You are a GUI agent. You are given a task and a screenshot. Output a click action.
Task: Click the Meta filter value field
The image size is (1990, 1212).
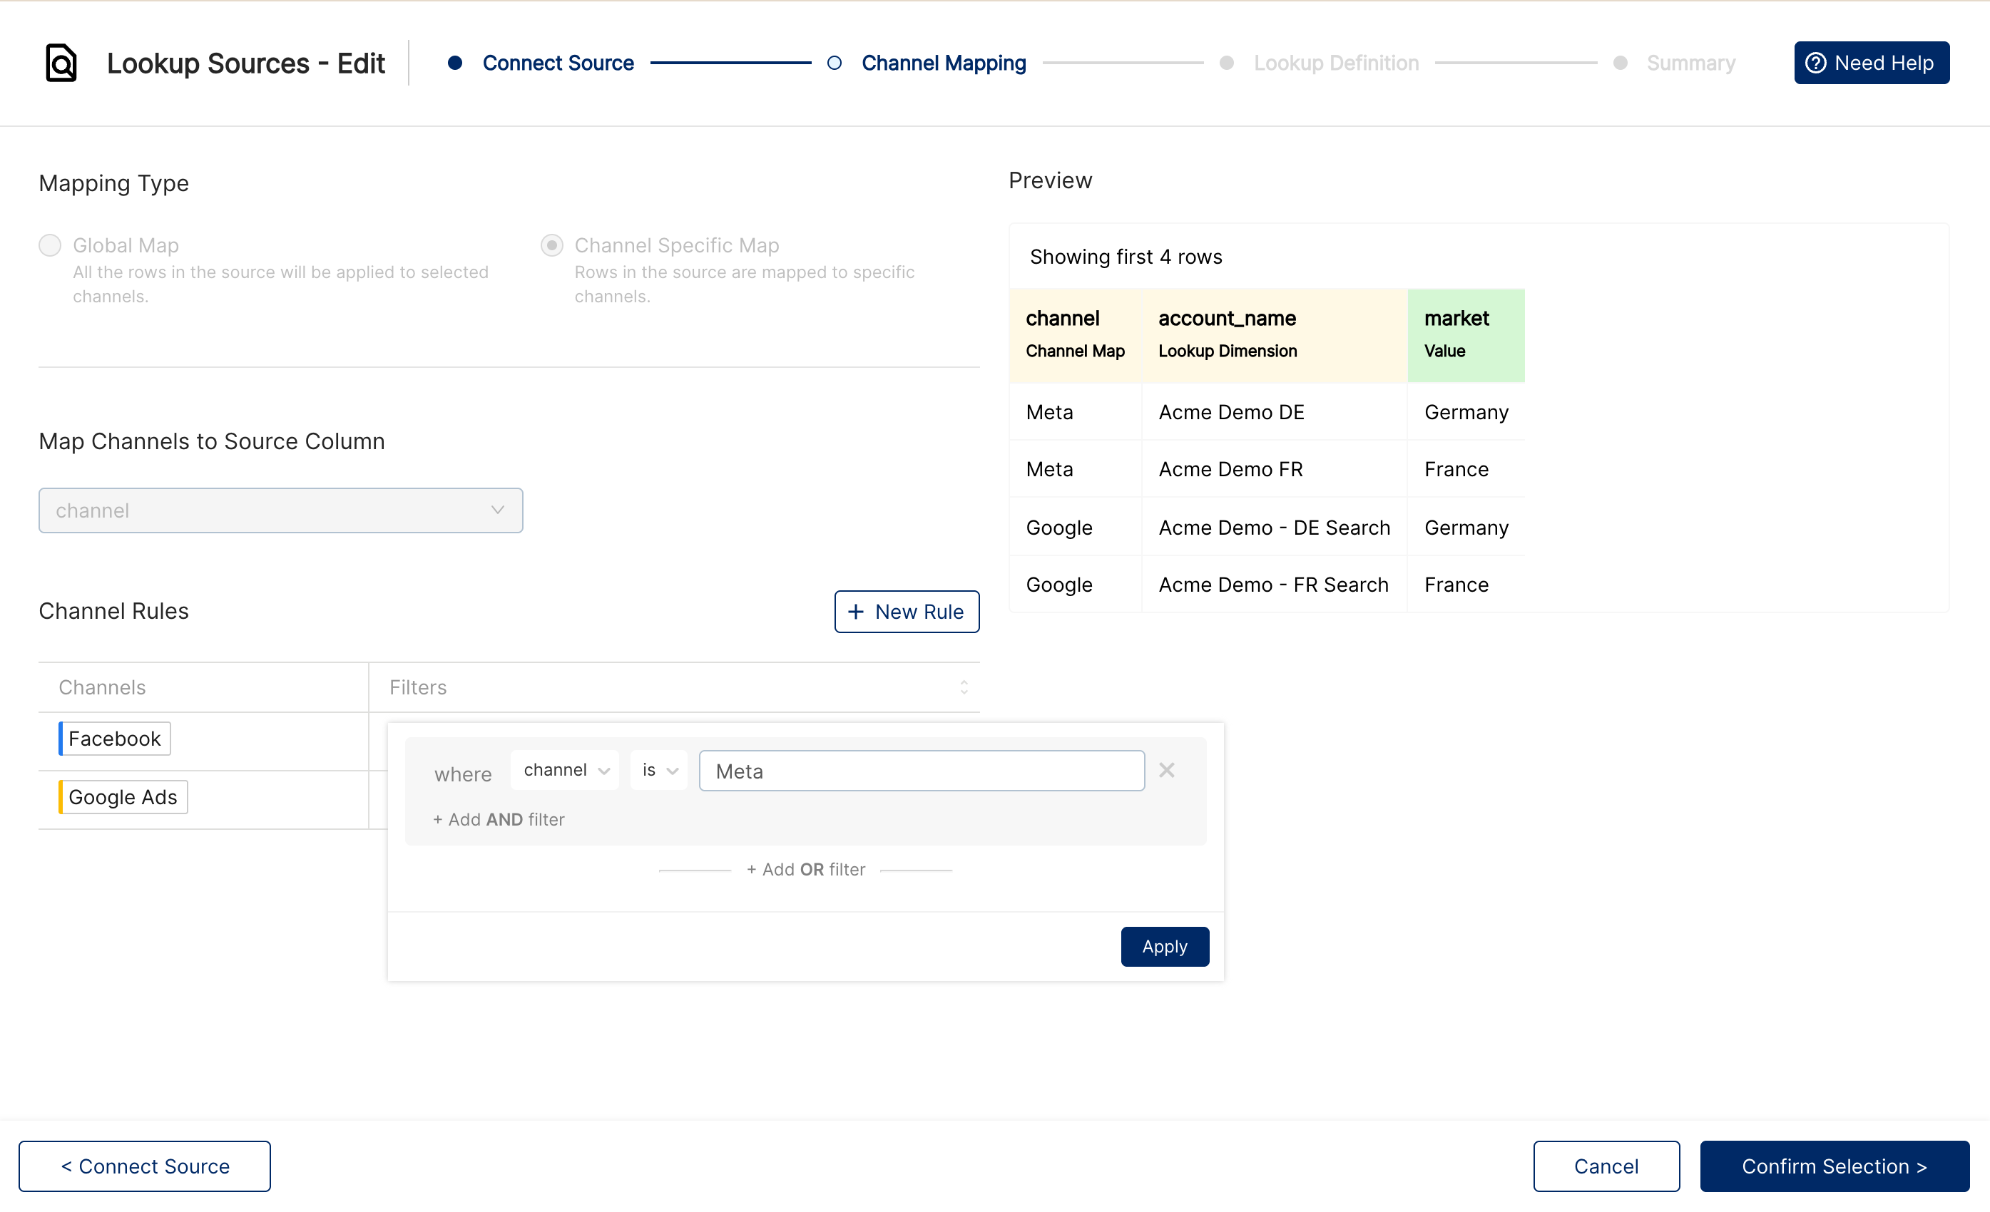point(921,771)
